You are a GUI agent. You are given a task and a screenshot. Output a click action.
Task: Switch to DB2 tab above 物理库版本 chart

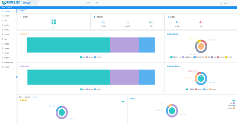pyautogui.click(x=20, y=97)
